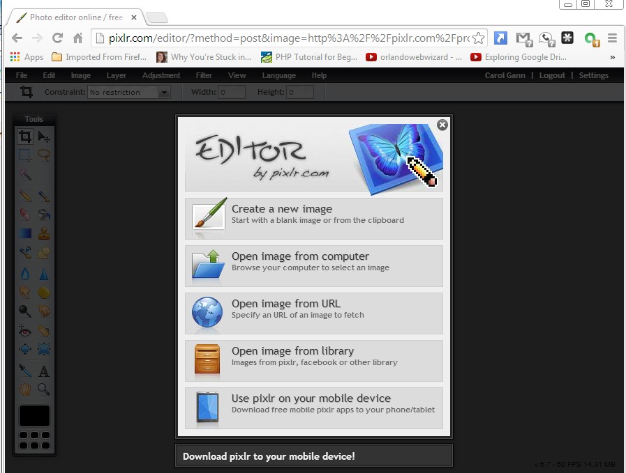The width and height of the screenshot is (626, 473).
Task: Open the Apps bookmarks shortcut
Action: 27,57
